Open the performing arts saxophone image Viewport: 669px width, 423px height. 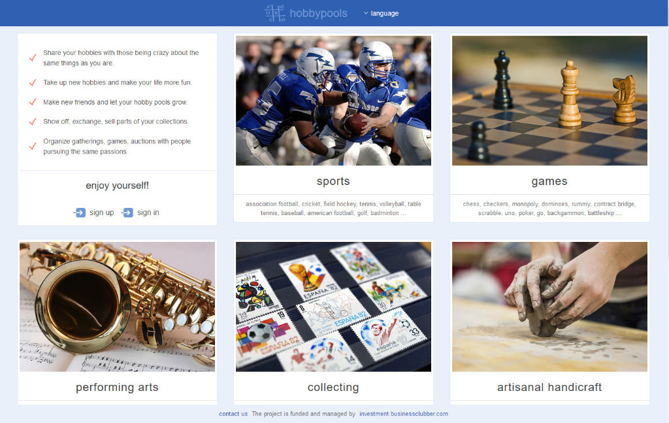click(x=118, y=307)
